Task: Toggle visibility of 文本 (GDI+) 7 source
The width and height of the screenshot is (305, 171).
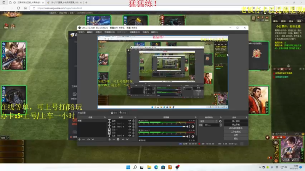Action: (130, 123)
